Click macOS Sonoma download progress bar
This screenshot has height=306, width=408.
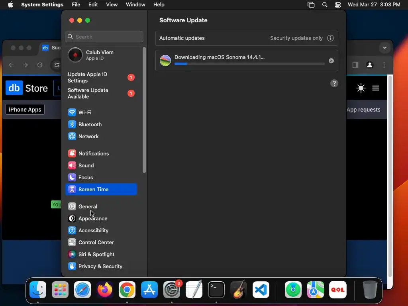pos(249,64)
